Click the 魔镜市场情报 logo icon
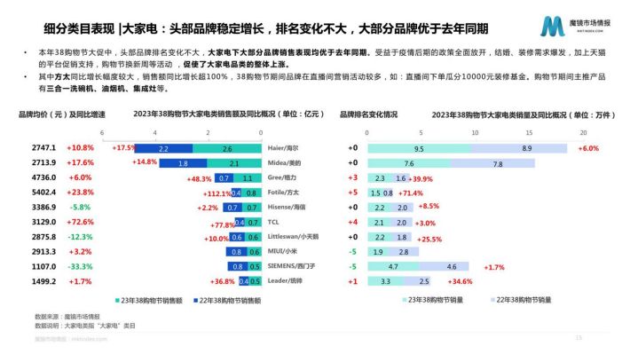This screenshot has height=354, width=630. click(552, 27)
